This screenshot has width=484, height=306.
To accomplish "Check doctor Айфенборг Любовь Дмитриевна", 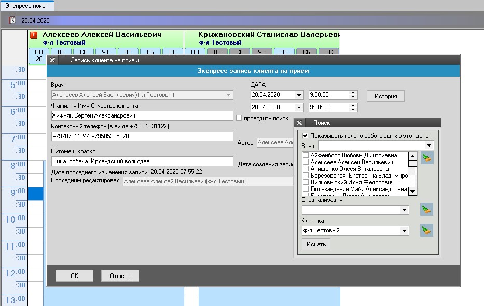I will coord(306,155).
